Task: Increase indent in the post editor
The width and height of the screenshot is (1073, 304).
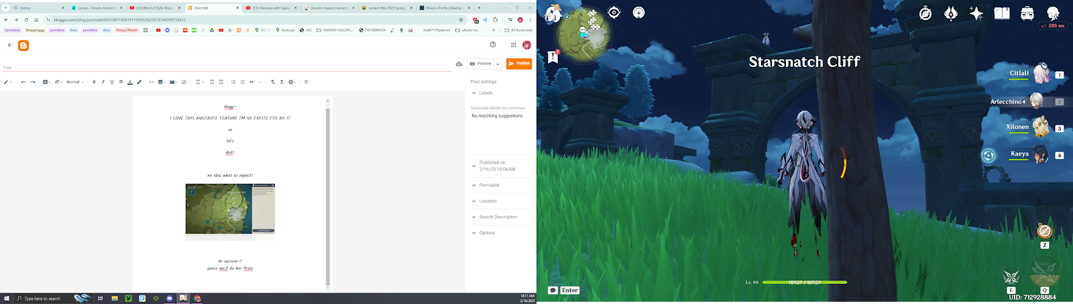Action: pos(212,82)
